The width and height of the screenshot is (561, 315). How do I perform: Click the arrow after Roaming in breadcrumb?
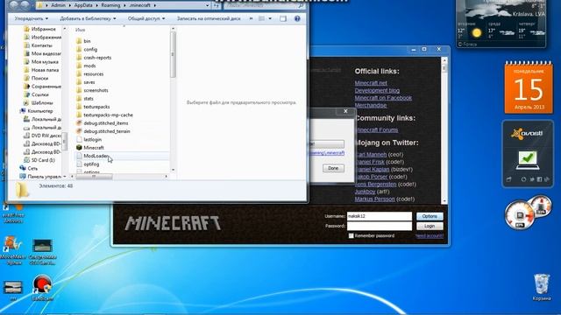pos(125,5)
